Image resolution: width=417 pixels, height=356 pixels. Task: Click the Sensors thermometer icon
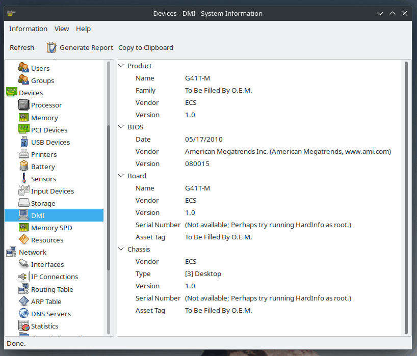point(23,179)
